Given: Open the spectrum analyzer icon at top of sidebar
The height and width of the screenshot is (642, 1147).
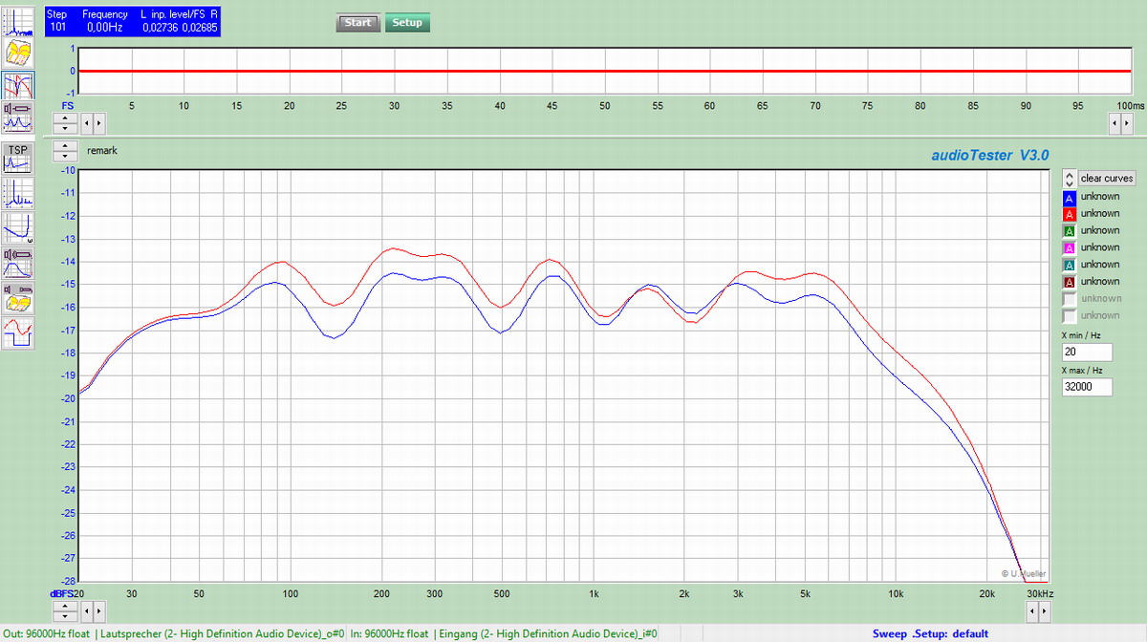Looking at the screenshot, I should (x=18, y=19).
